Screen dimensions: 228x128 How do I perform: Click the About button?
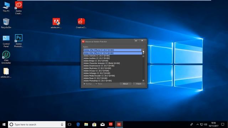pyautogui.click(x=125, y=84)
